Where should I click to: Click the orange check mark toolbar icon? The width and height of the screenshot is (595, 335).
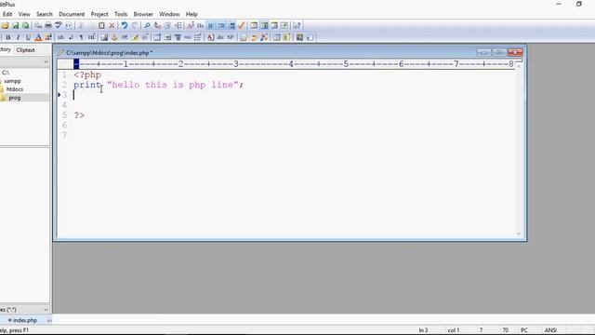(242, 25)
